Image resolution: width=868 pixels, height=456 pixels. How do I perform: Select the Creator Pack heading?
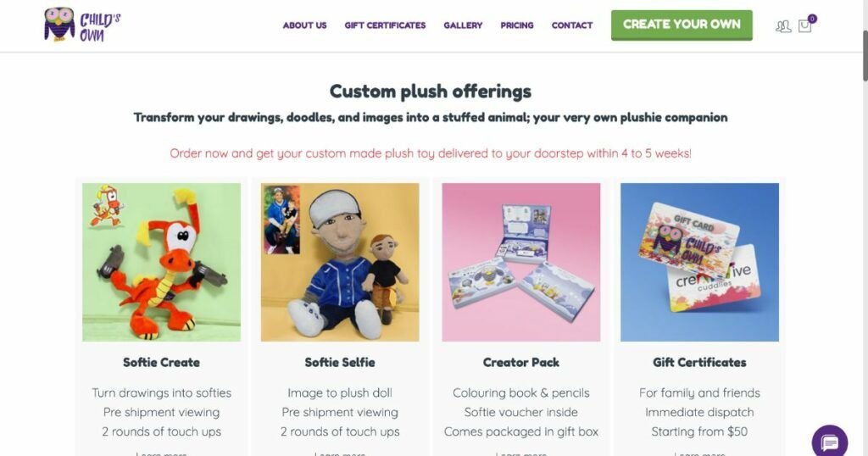point(521,363)
